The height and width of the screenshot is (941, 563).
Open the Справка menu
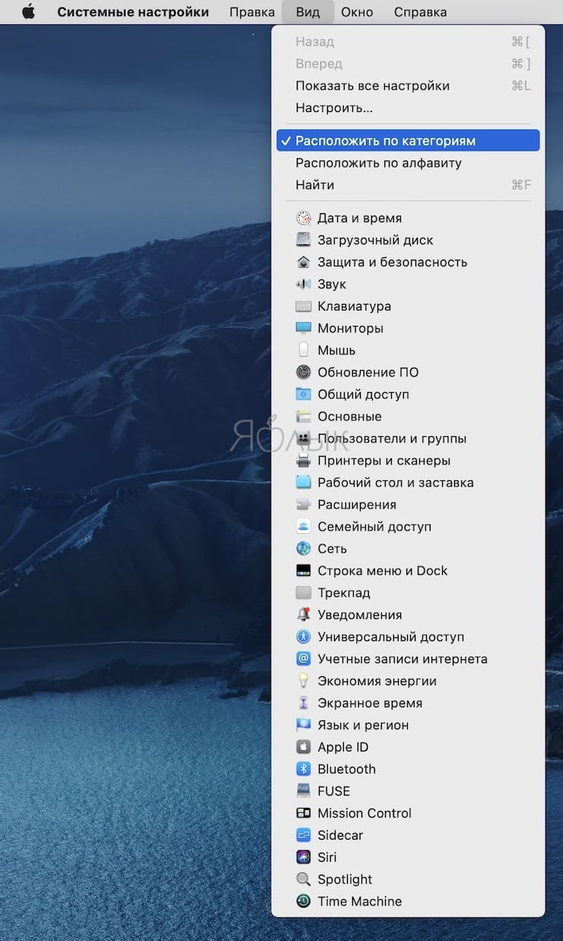point(421,12)
